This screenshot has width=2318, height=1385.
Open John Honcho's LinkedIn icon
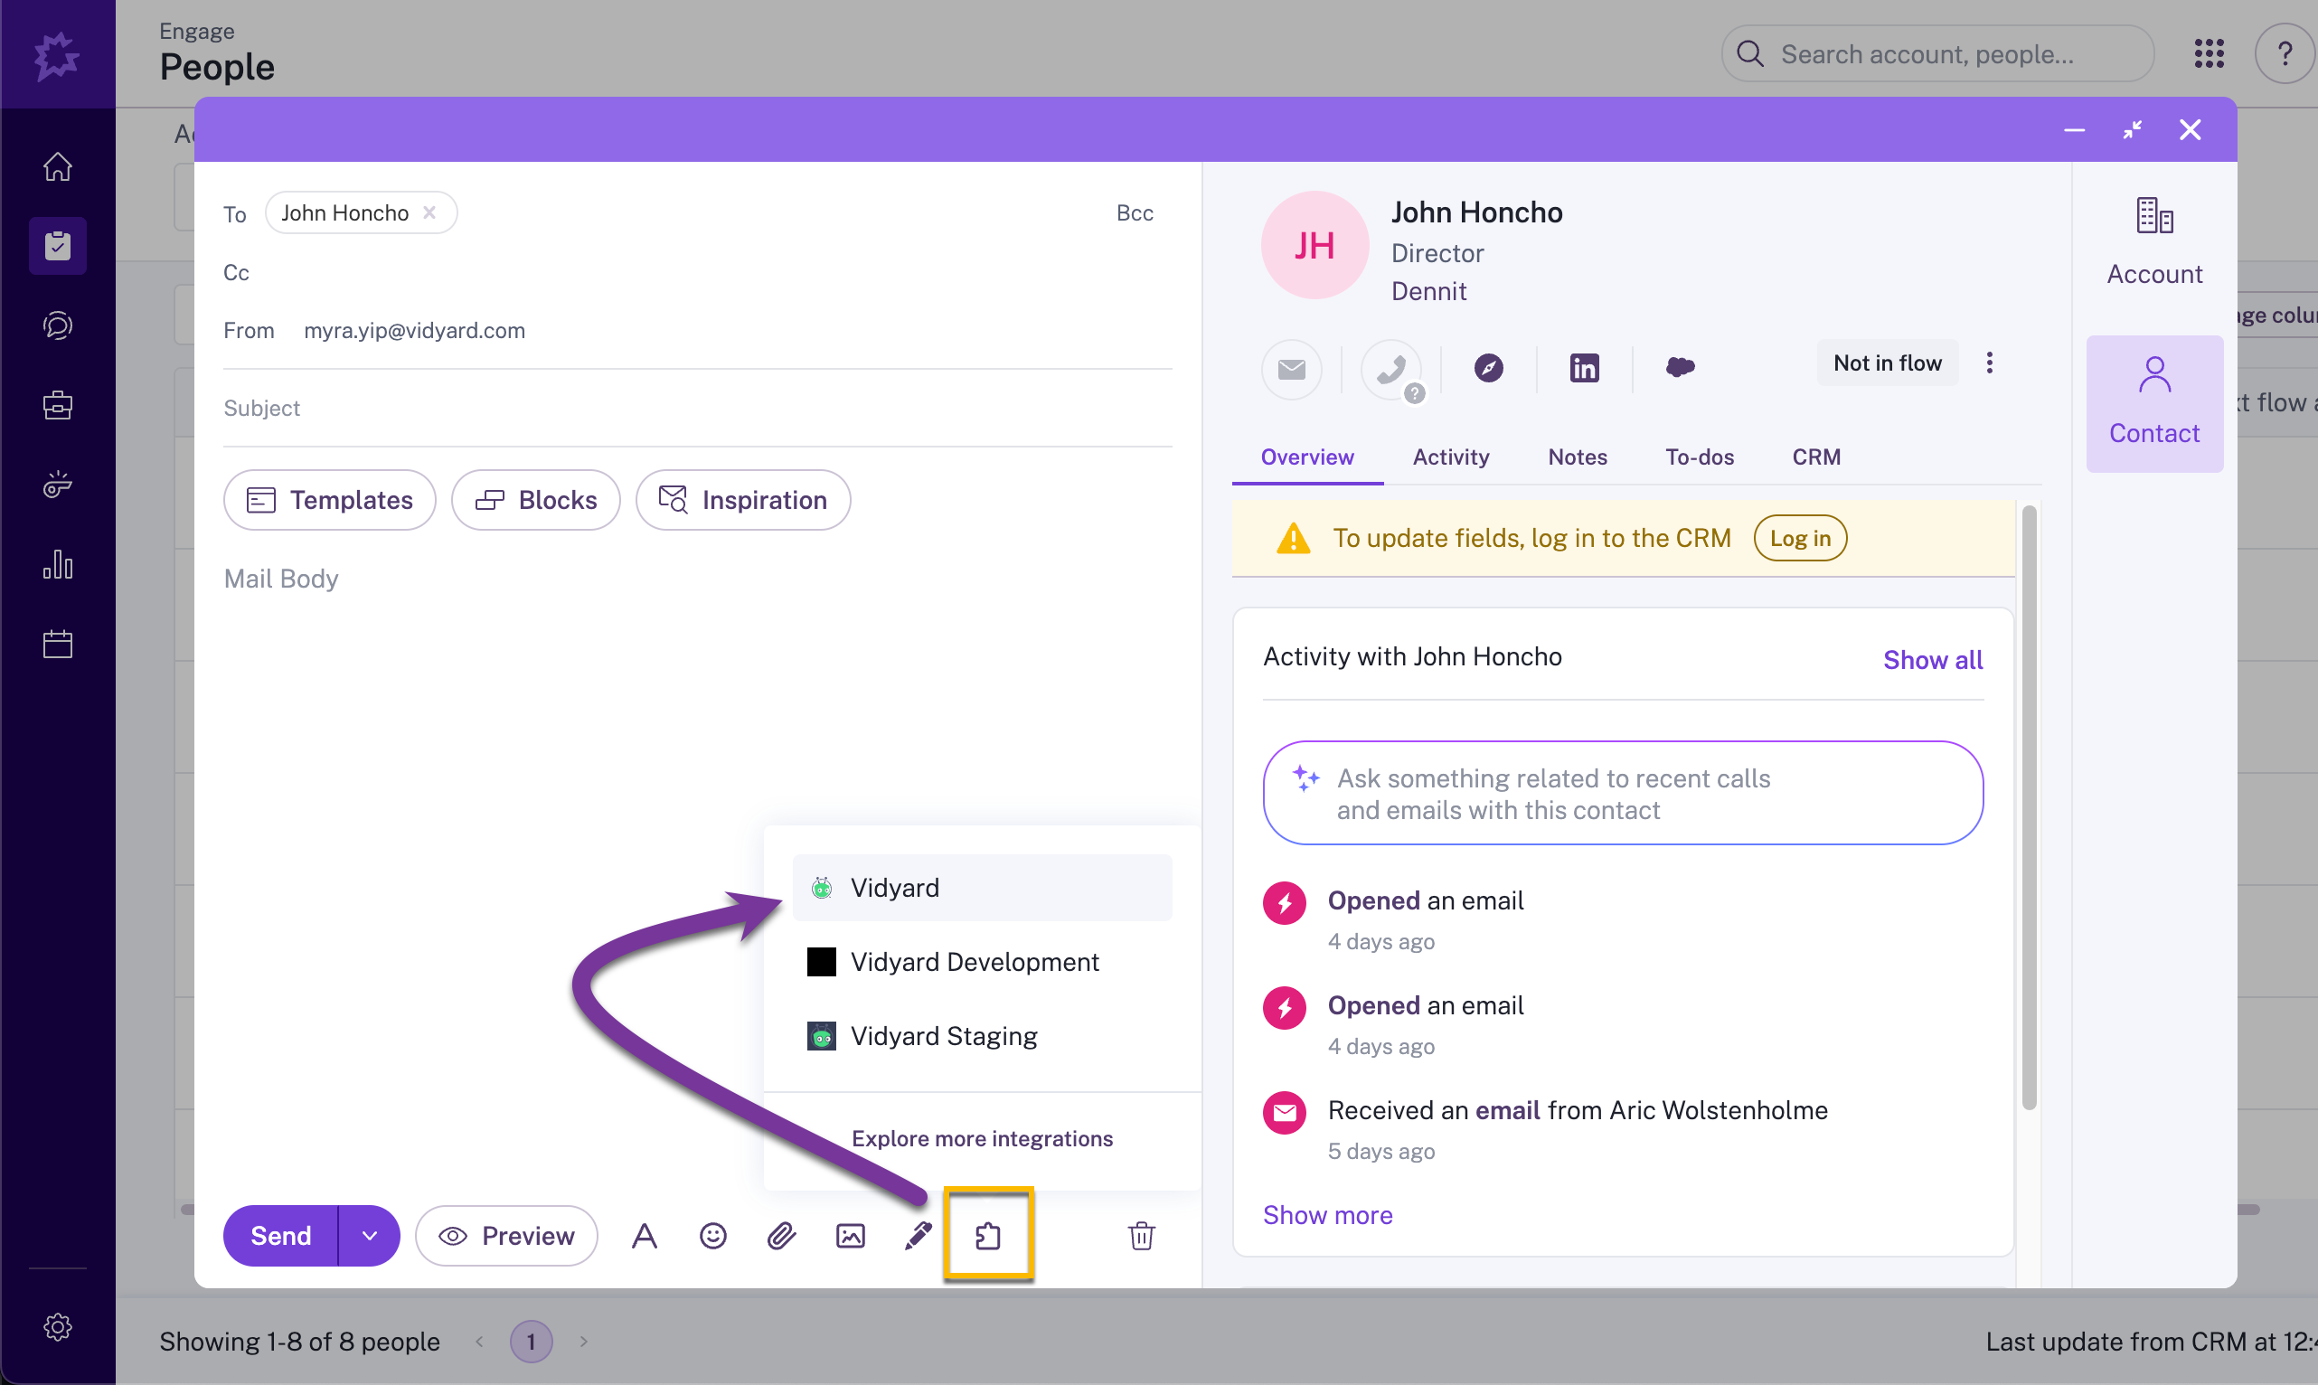coord(1584,368)
